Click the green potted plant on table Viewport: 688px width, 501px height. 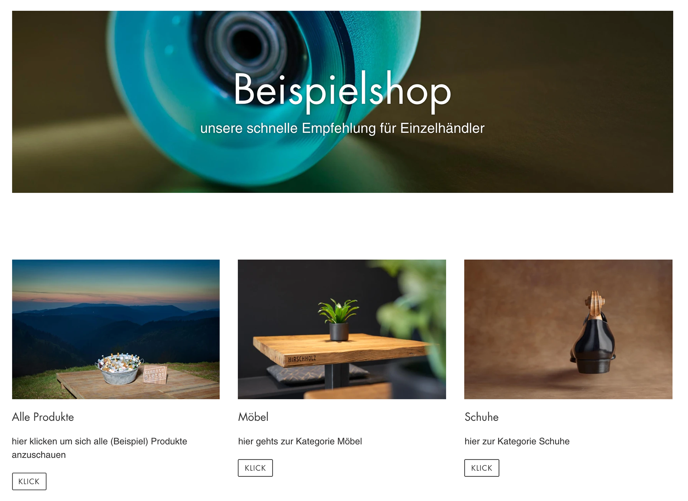click(338, 319)
